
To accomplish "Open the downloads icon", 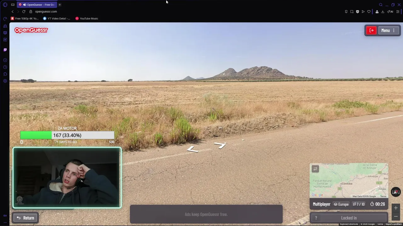I will tap(383, 12).
